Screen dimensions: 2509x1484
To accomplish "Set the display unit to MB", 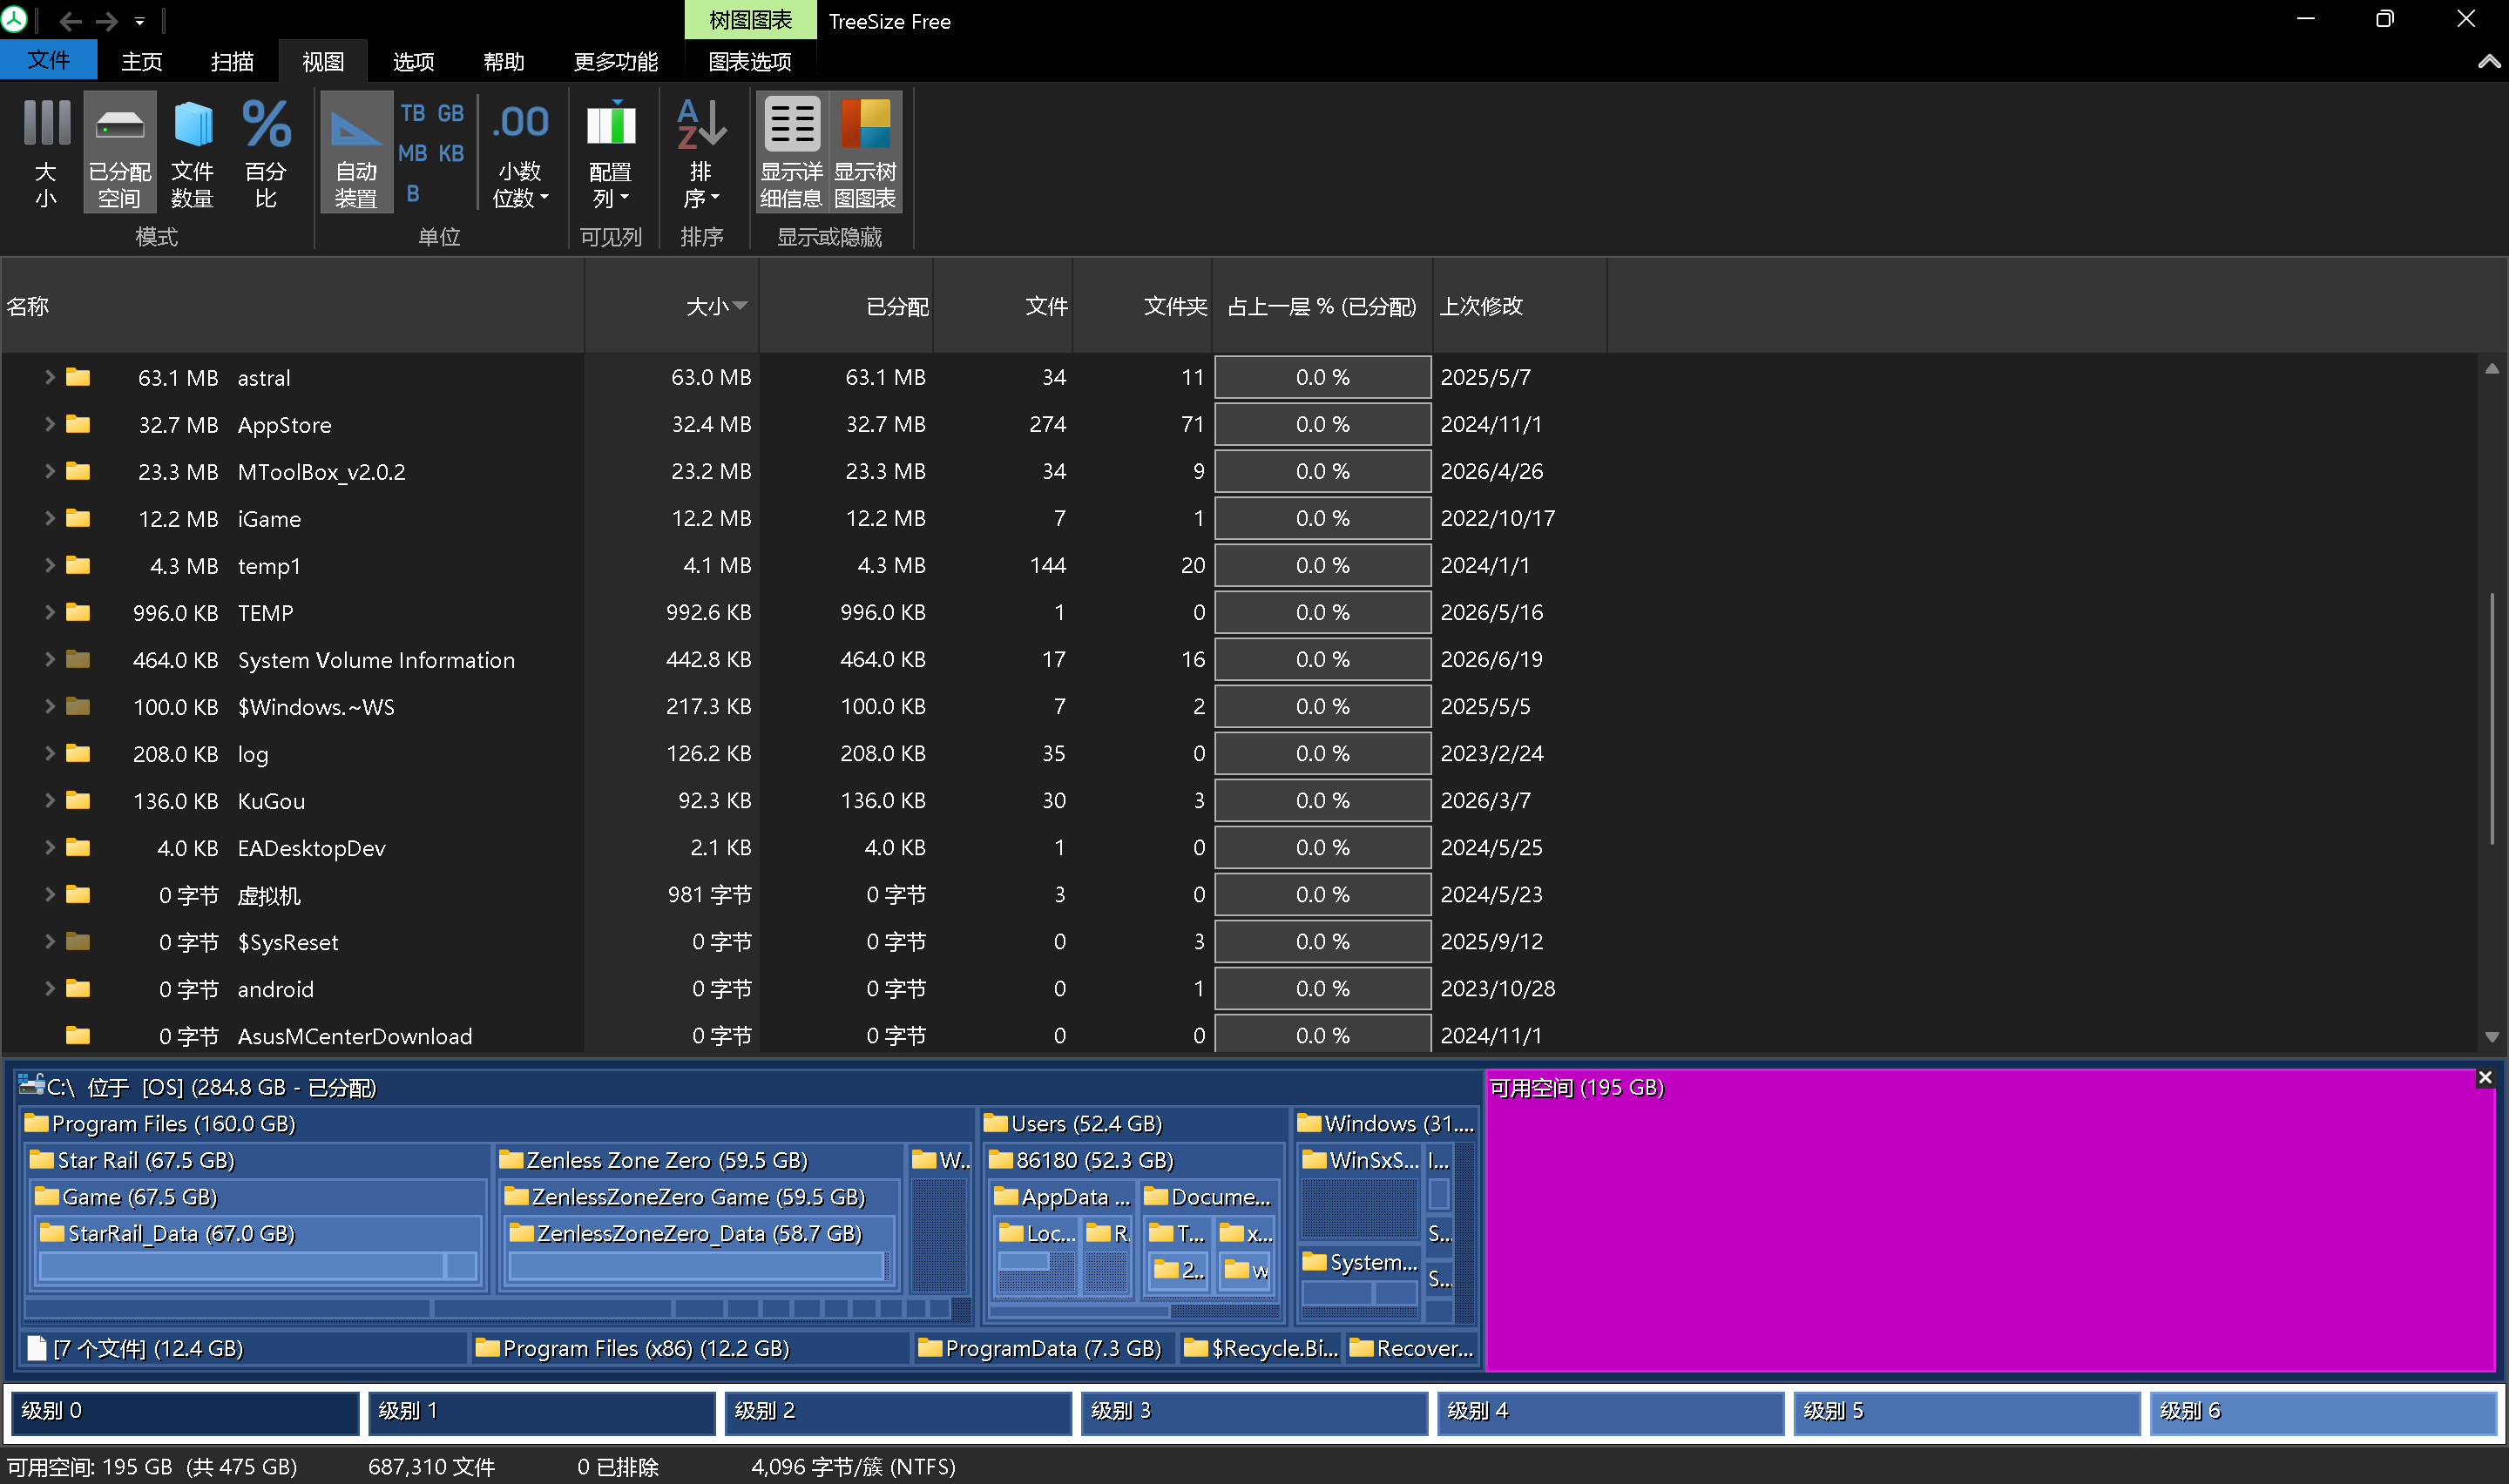I will tap(413, 153).
